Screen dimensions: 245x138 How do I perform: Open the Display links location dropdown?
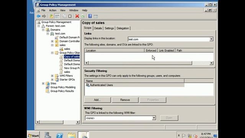[x=211, y=39]
